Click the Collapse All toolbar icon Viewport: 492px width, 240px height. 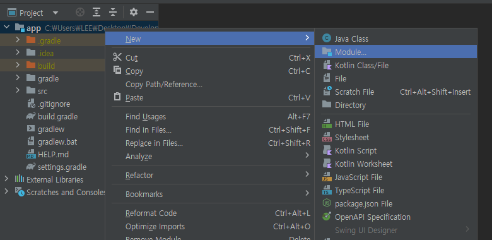(113, 13)
